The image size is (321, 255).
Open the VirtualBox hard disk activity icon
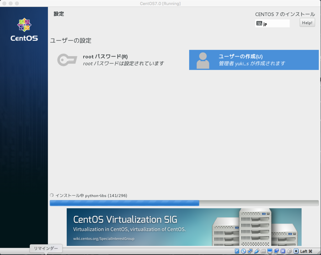click(237, 251)
